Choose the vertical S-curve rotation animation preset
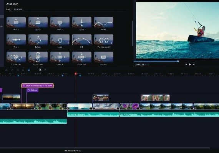This screenshot has width=219, height=153. point(38,57)
